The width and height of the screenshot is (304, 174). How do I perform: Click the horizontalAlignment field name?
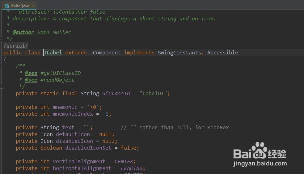[82, 168]
